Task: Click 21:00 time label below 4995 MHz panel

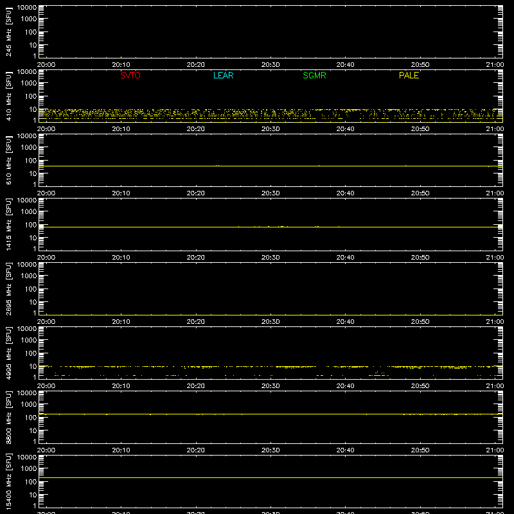Action: click(495, 386)
